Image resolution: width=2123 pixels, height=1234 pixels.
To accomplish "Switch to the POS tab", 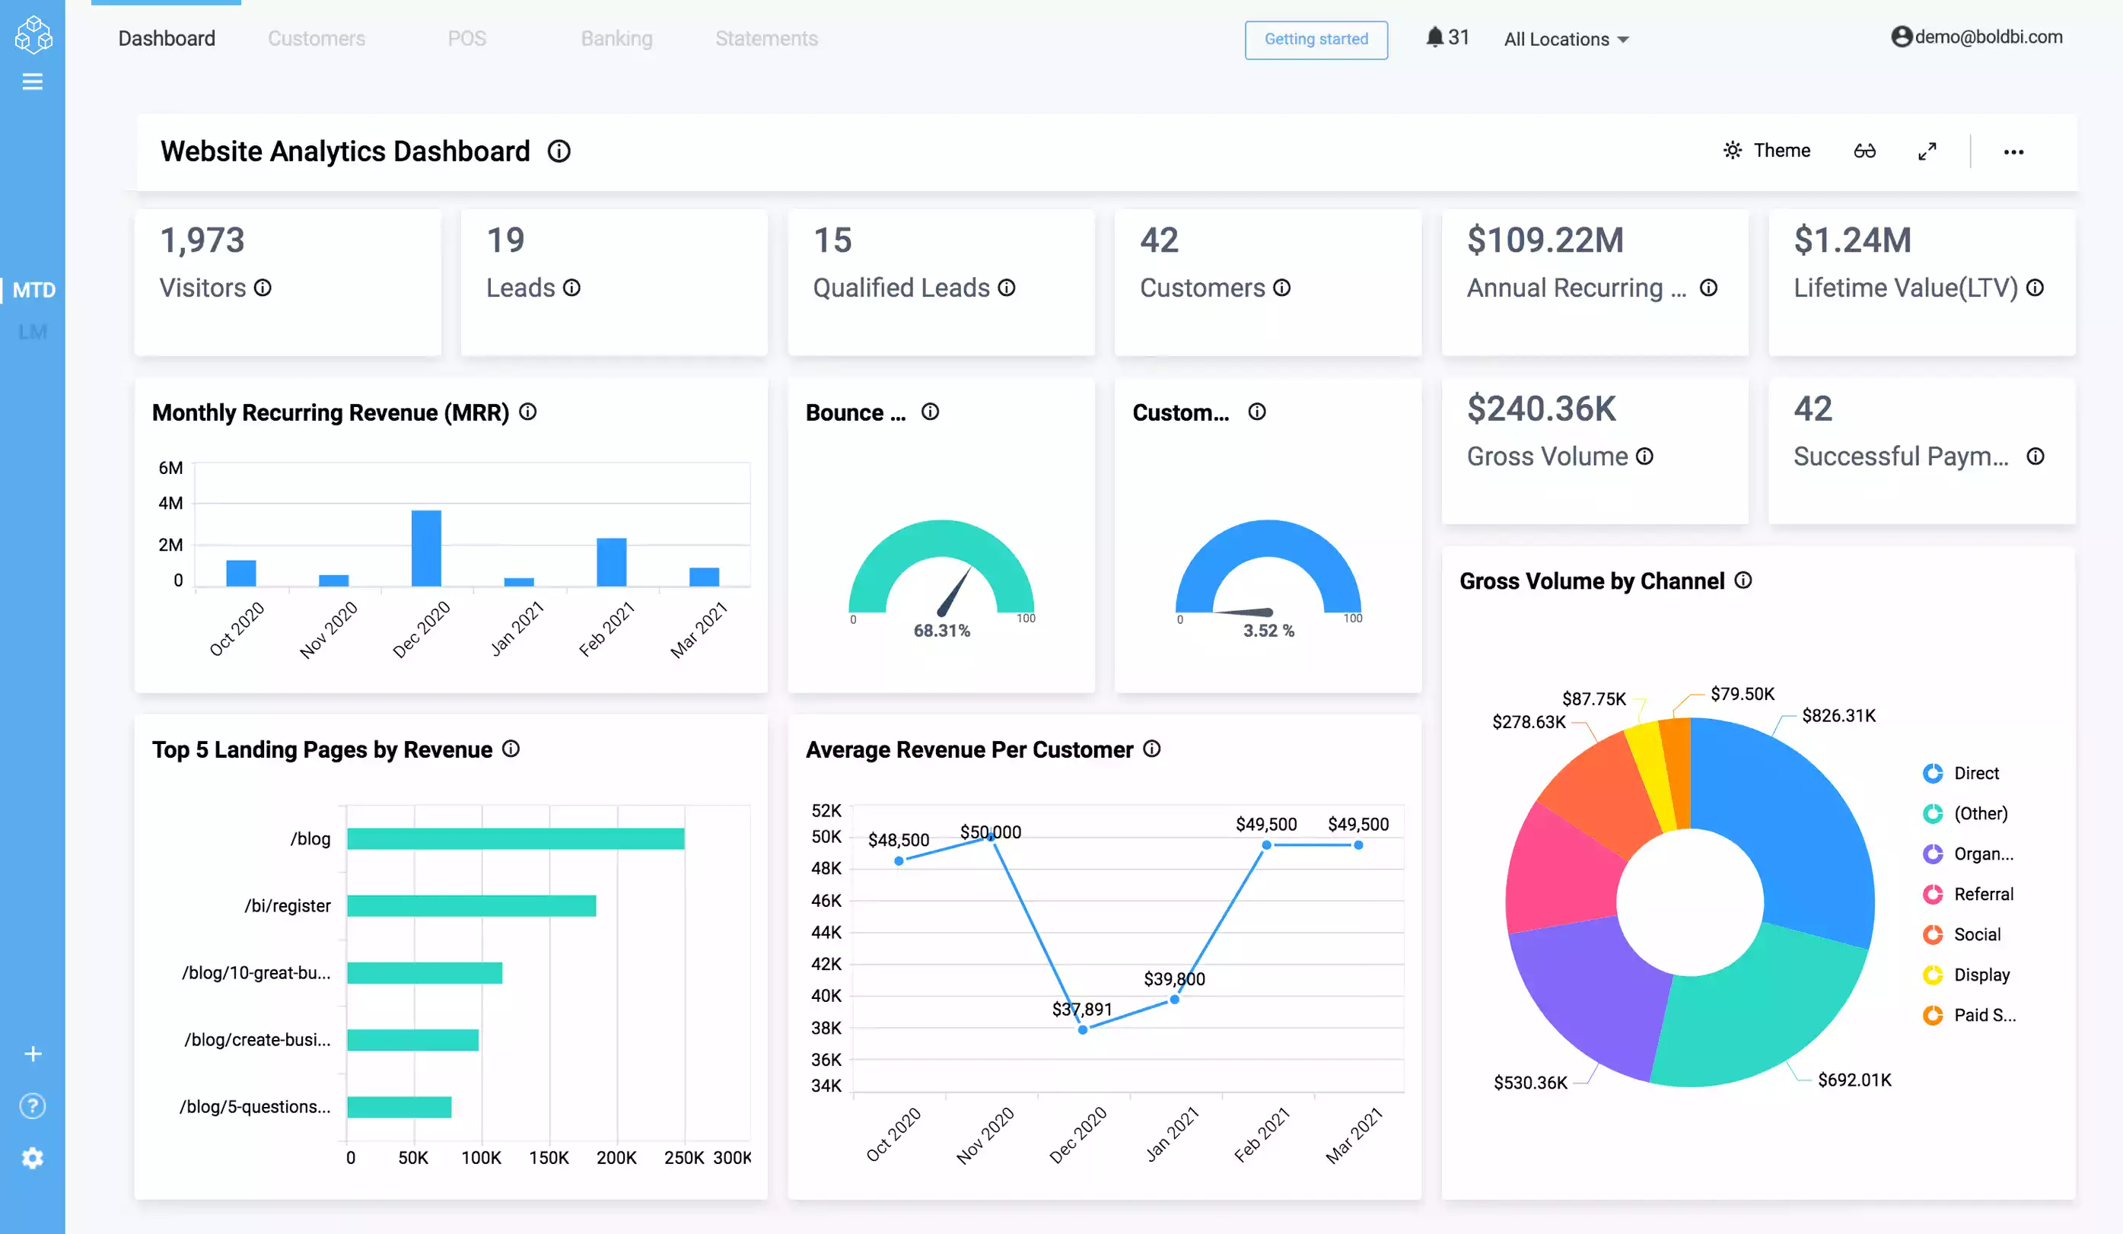I will pos(466,39).
